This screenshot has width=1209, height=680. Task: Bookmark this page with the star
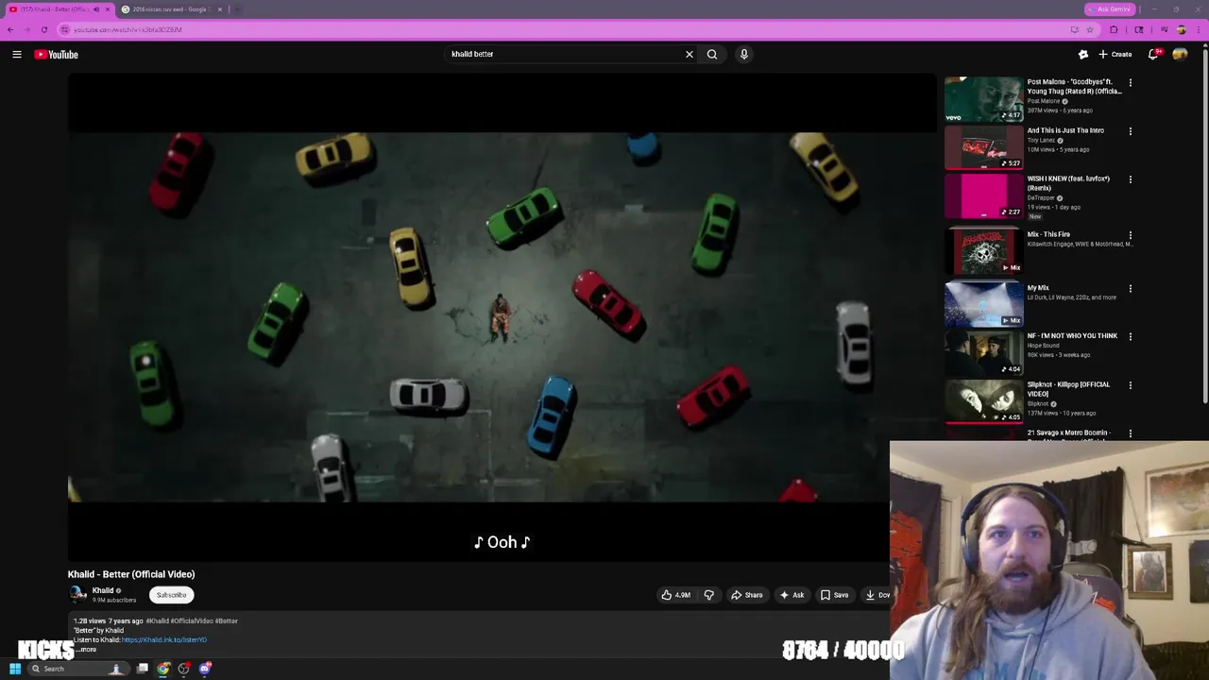(1090, 29)
